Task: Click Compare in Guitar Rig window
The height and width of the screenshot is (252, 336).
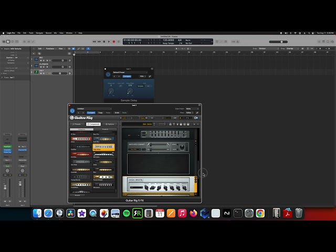Action: 91,113
